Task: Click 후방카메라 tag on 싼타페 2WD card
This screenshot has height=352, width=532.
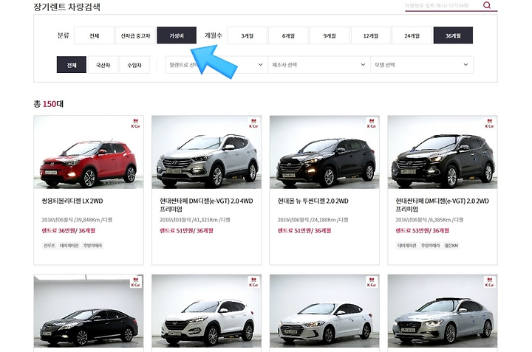Action: pos(430,245)
